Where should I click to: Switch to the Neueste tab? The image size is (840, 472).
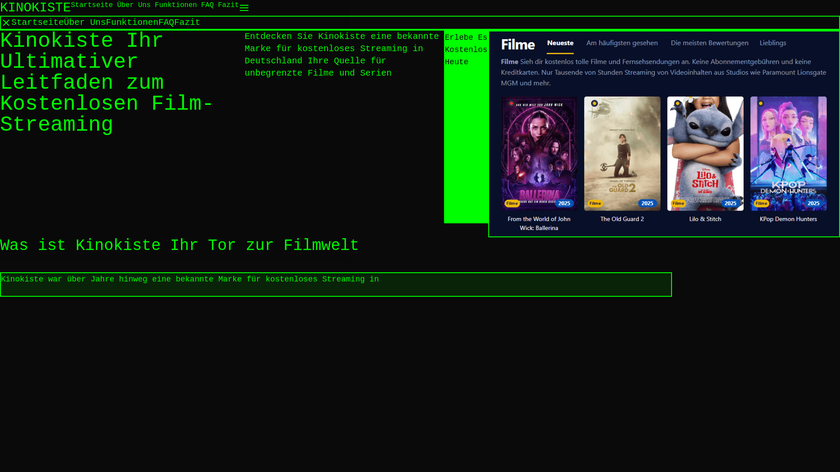pyautogui.click(x=560, y=43)
